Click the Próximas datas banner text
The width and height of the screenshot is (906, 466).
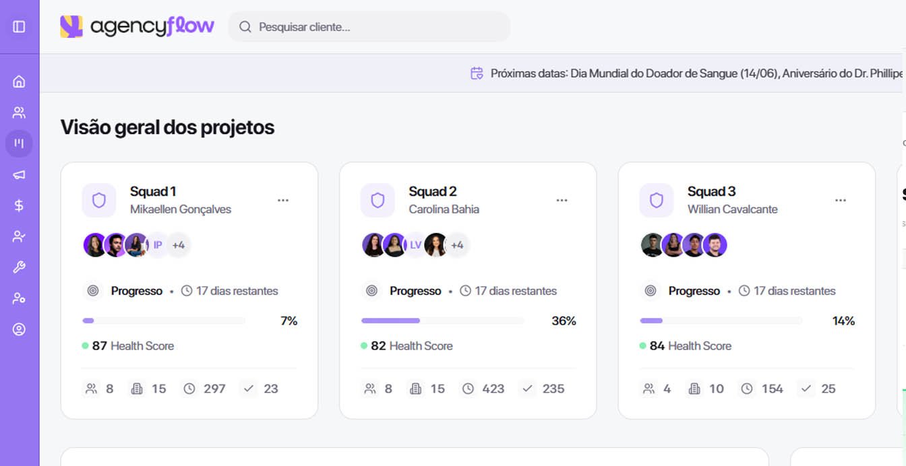696,73
